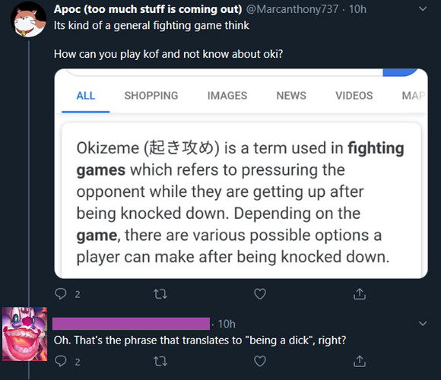The width and height of the screenshot is (441, 380).
Task: Reply to Apoc's oki tweet
Action: pyautogui.click(x=61, y=294)
